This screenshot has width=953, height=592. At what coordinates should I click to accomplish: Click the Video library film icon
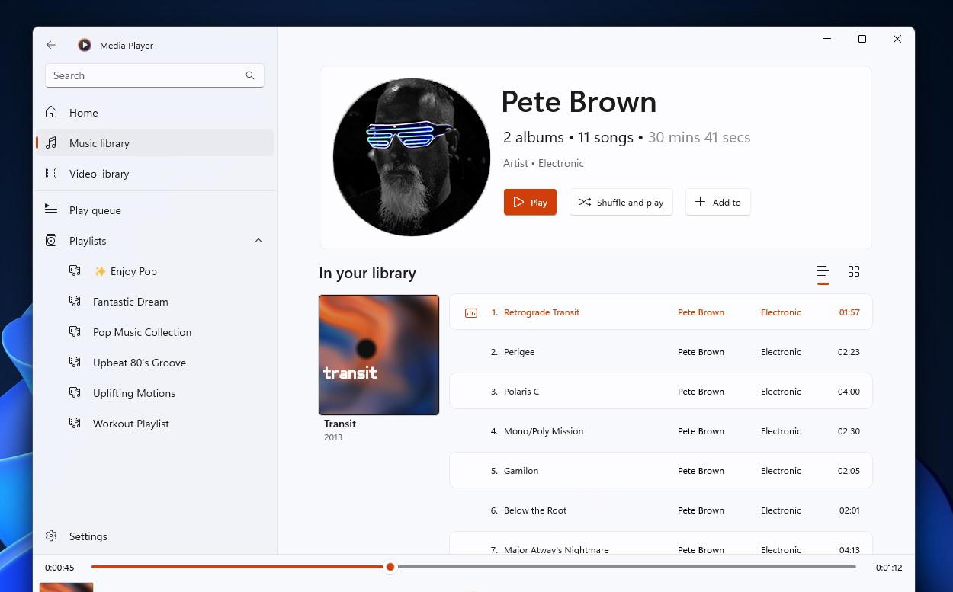(x=51, y=173)
